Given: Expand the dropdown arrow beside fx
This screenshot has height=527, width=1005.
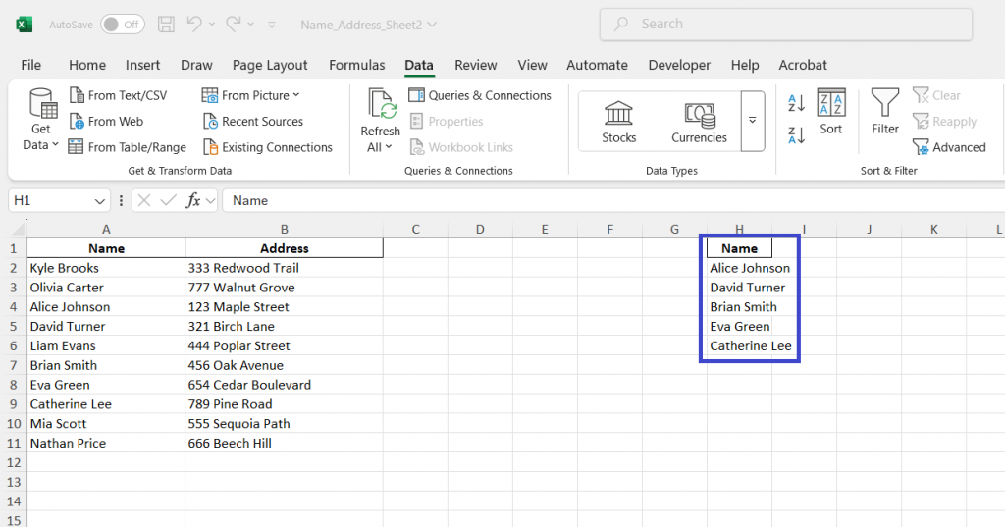Looking at the screenshot, I should (x=210, y=201).
